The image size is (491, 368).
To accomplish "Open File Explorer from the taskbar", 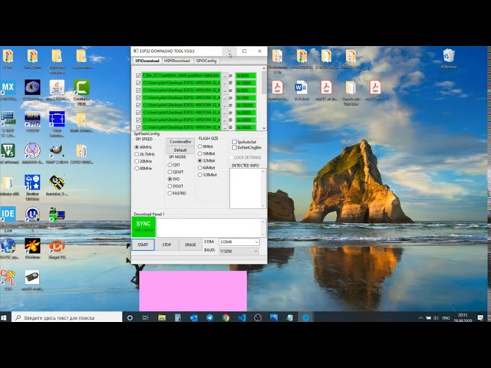I will click(x=162, y=318).
